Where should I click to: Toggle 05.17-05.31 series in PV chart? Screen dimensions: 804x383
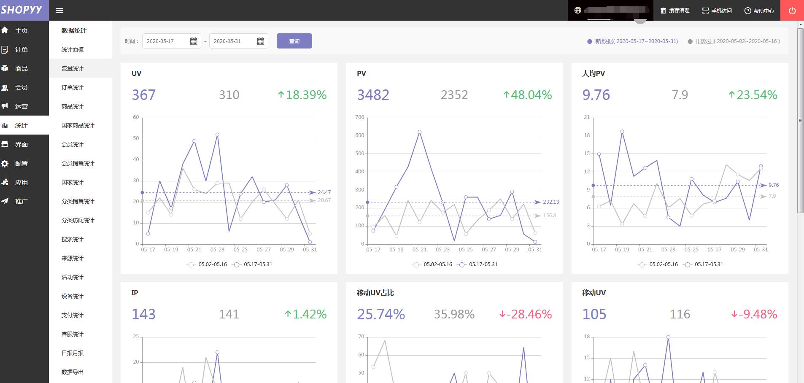[x=478, y=264]
